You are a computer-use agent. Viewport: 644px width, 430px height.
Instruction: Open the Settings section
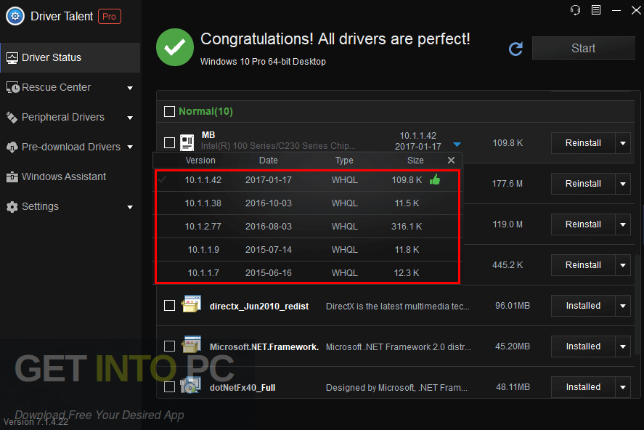click(70, 206)
